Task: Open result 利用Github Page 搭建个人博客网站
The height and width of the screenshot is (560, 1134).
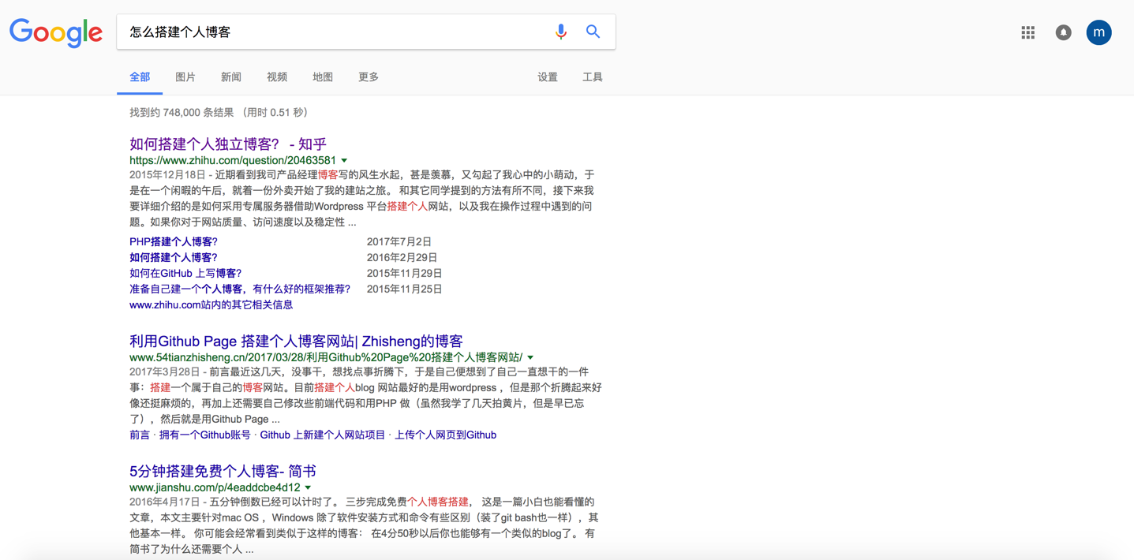Action: point(296,341)
